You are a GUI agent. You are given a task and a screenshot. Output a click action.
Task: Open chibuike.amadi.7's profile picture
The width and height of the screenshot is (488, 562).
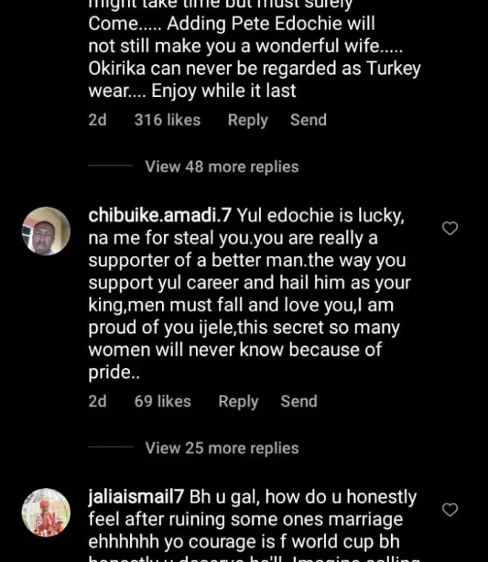(47, 231)
